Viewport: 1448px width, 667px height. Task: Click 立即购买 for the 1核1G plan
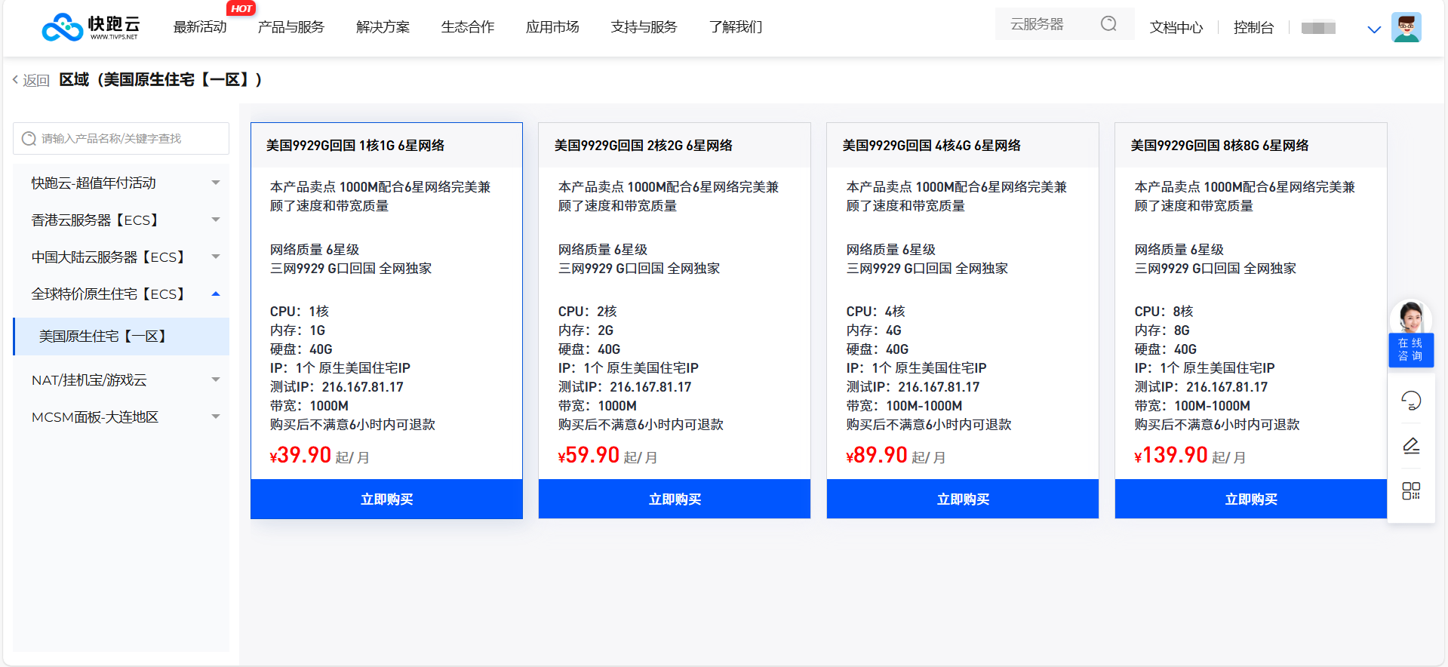pos(386,499)
